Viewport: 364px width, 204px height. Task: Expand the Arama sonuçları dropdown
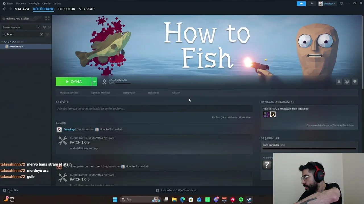(x=21, y=27)
